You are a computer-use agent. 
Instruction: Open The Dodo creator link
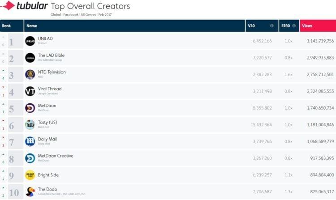47,189
